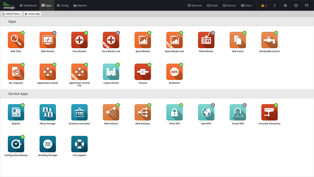Expand the Default Policy dropdown
The width and height of the screenshot is (314, 177).
tap(12, 14)
